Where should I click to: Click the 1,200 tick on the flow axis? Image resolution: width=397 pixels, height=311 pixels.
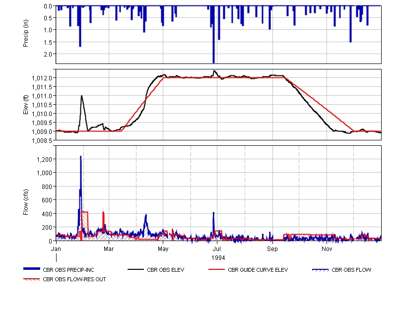click(x=44, y=159)
